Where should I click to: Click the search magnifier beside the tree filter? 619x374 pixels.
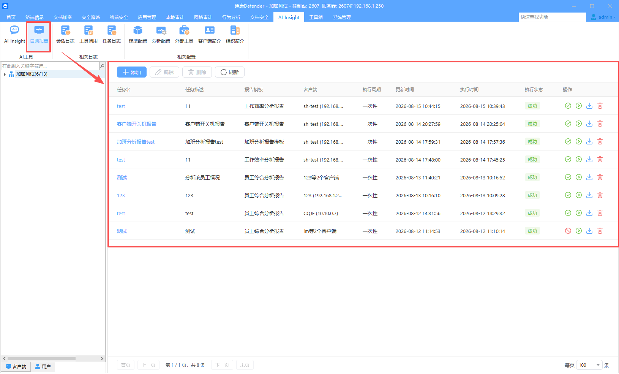pyautogui.click(x=102, y=66)
